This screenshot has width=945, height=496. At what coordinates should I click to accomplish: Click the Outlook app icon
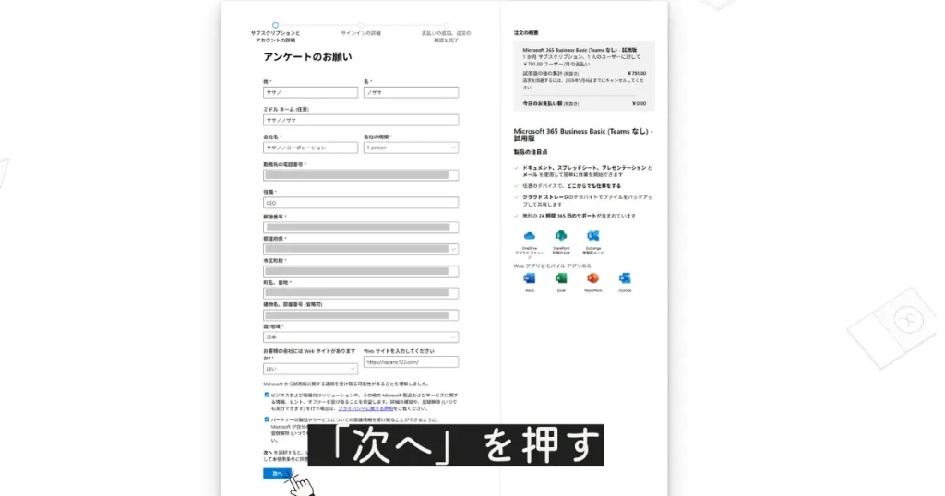point(625,278)
